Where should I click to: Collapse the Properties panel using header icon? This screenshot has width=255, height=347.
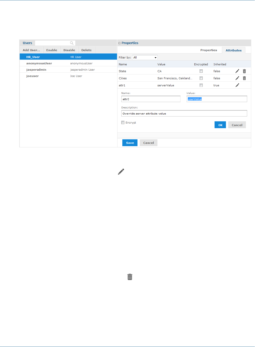click(x=120, y=43)
